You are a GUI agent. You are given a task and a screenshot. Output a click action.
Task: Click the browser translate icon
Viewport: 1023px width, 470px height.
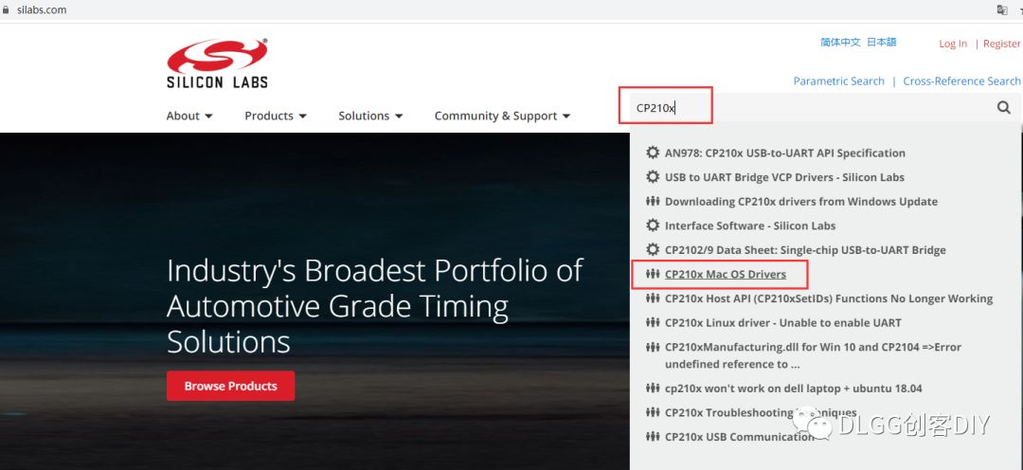(x=1003, y=9)
